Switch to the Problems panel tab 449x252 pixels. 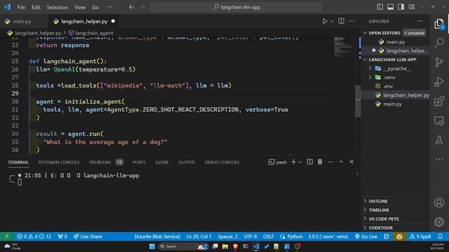pos(100,162)
